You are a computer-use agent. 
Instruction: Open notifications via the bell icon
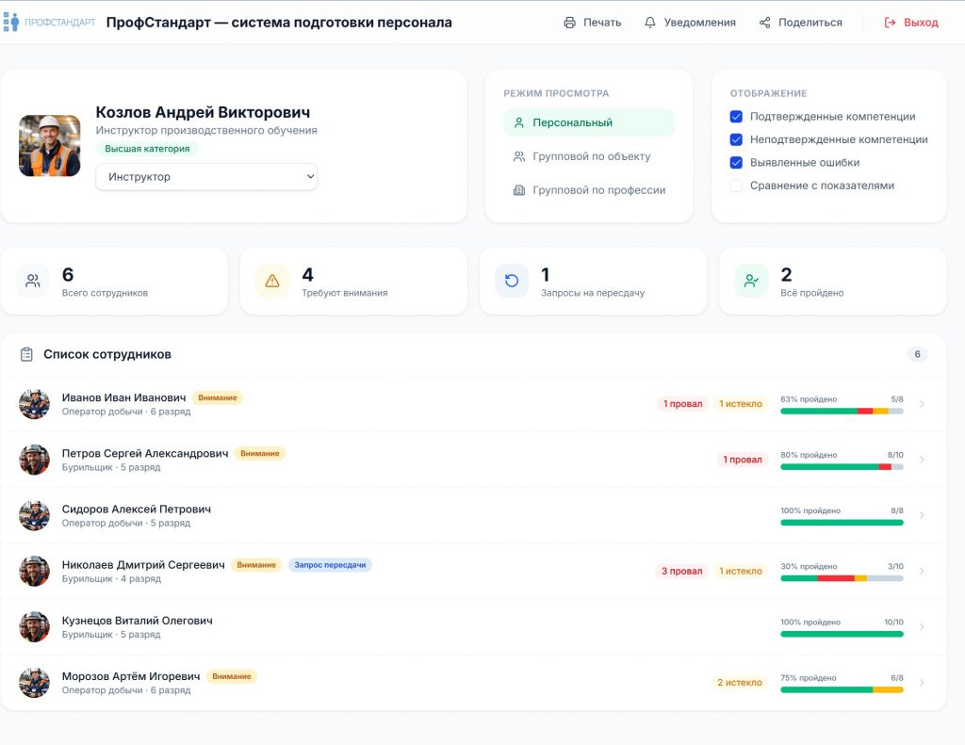coord(650,23)
